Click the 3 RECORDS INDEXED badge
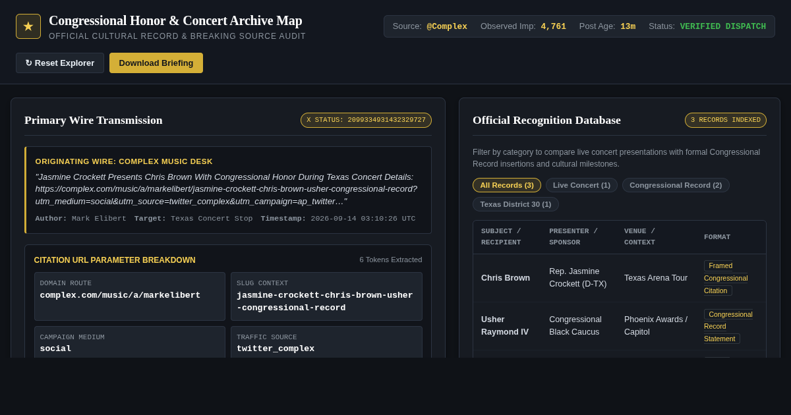Screen dimensions: 791x415 [726, 120]
